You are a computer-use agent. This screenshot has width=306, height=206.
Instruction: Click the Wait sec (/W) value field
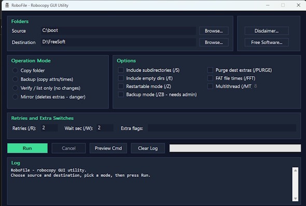click(x=105, y=128)
